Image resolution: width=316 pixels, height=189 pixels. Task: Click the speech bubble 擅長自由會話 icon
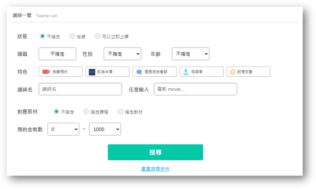tap(139, 72)
